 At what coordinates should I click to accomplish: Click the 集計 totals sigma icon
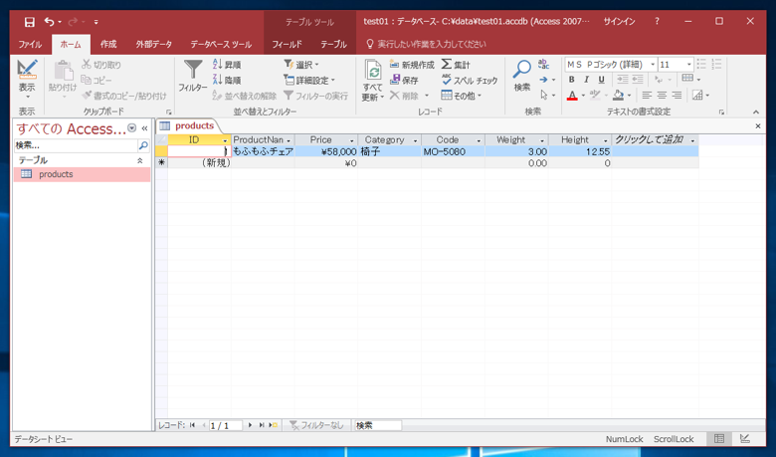point(456,65)
